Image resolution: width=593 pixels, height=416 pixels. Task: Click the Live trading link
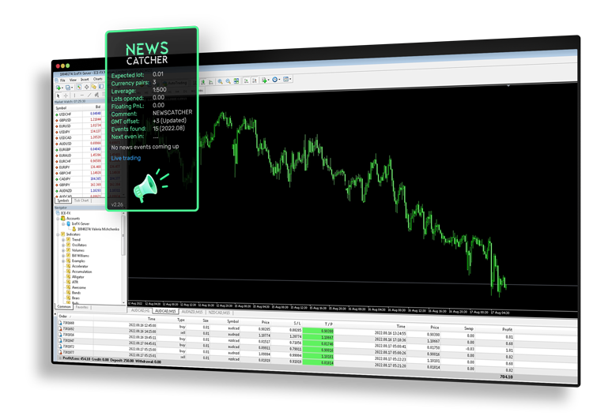(x=127, y=158)
